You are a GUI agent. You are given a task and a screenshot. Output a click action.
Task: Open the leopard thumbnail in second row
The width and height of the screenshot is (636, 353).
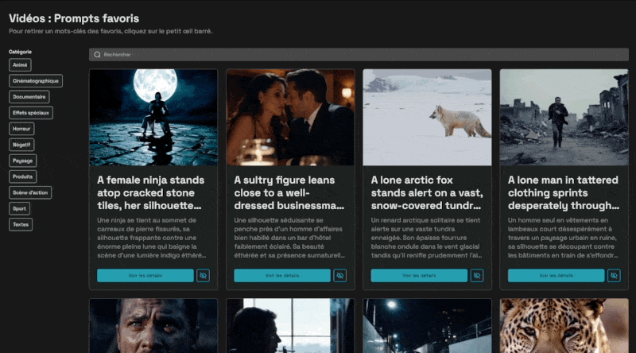pyautogui.click(x=564, y=326)
